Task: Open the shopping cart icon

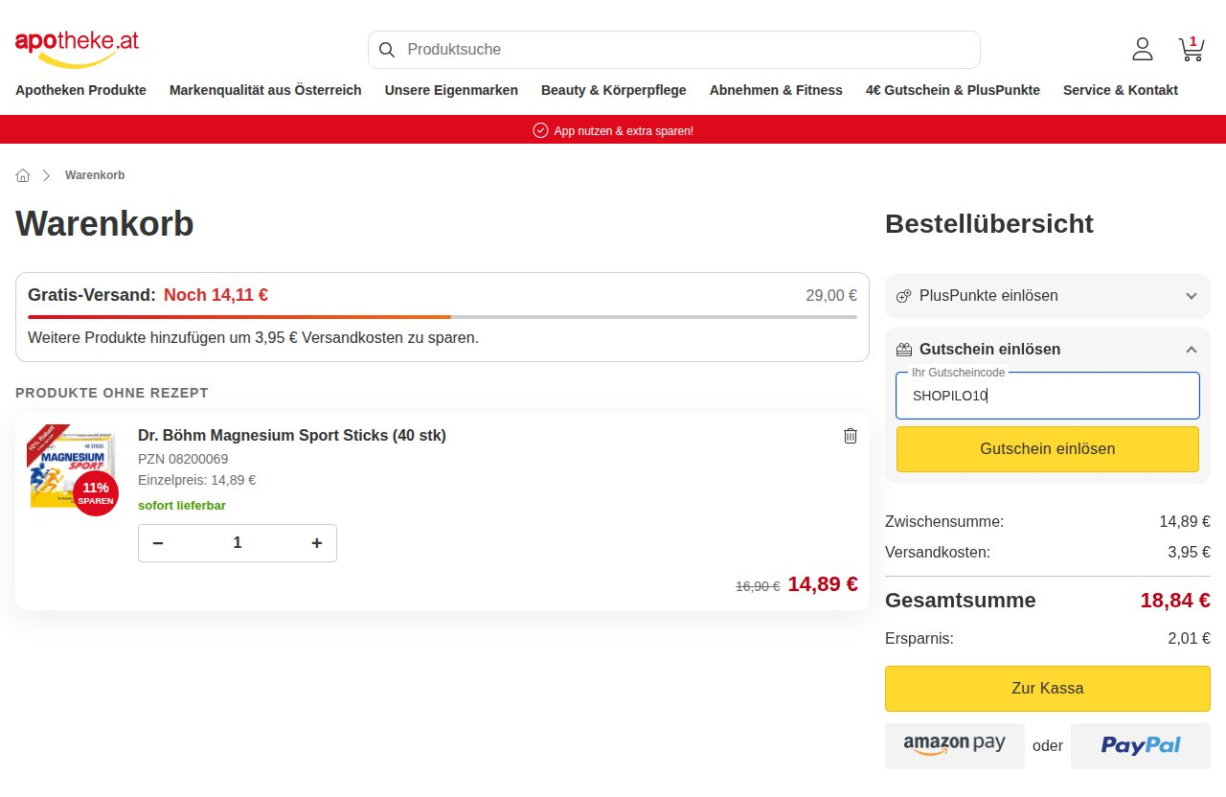Action: (x=1191, y=49)
